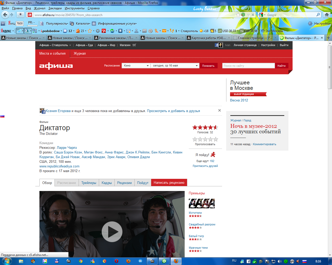Viewport: 332px width, 265px height.
Task: Click the gear icon on Yandex bar
Action: 98,31
